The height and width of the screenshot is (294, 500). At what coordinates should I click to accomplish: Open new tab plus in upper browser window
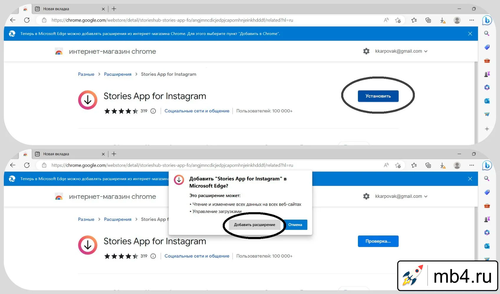point(114,9)
